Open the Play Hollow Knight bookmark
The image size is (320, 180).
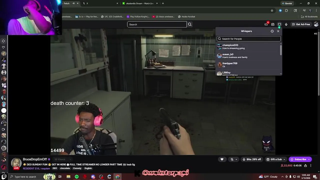(x=138, y=16)
